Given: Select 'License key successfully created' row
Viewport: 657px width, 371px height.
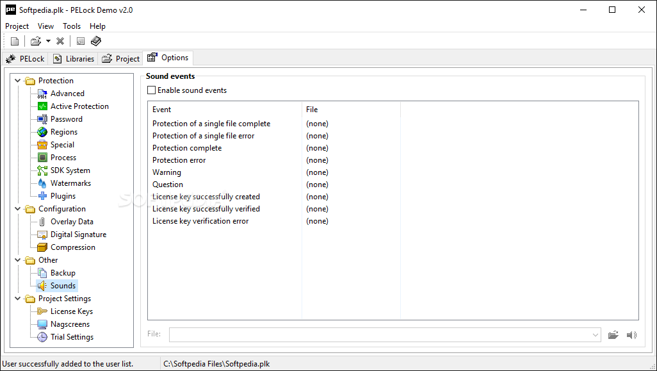Looking at the screenshot, I should [x=206, y=197].
